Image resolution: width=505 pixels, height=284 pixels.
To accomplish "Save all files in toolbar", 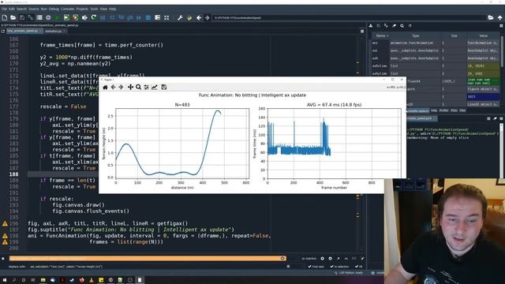I will (x=31, y=17).
